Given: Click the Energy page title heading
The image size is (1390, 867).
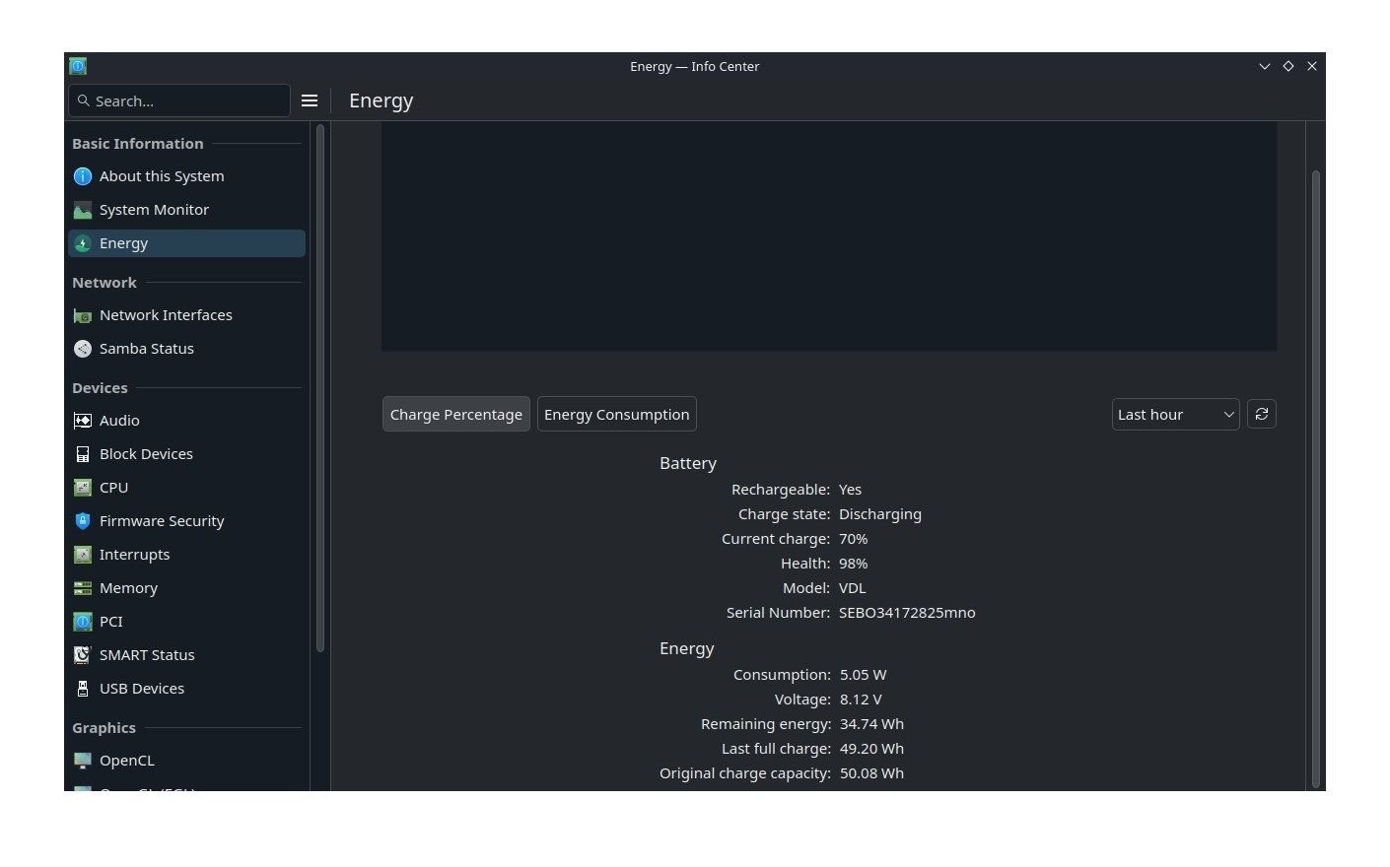Looking at the screenshot, I should 381,100.
